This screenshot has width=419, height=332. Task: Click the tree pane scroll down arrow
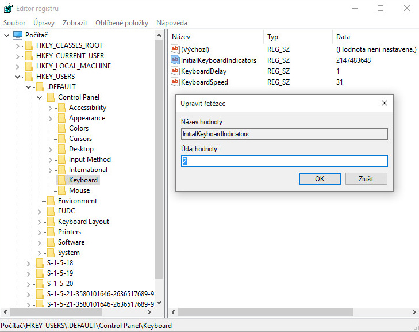159,303
